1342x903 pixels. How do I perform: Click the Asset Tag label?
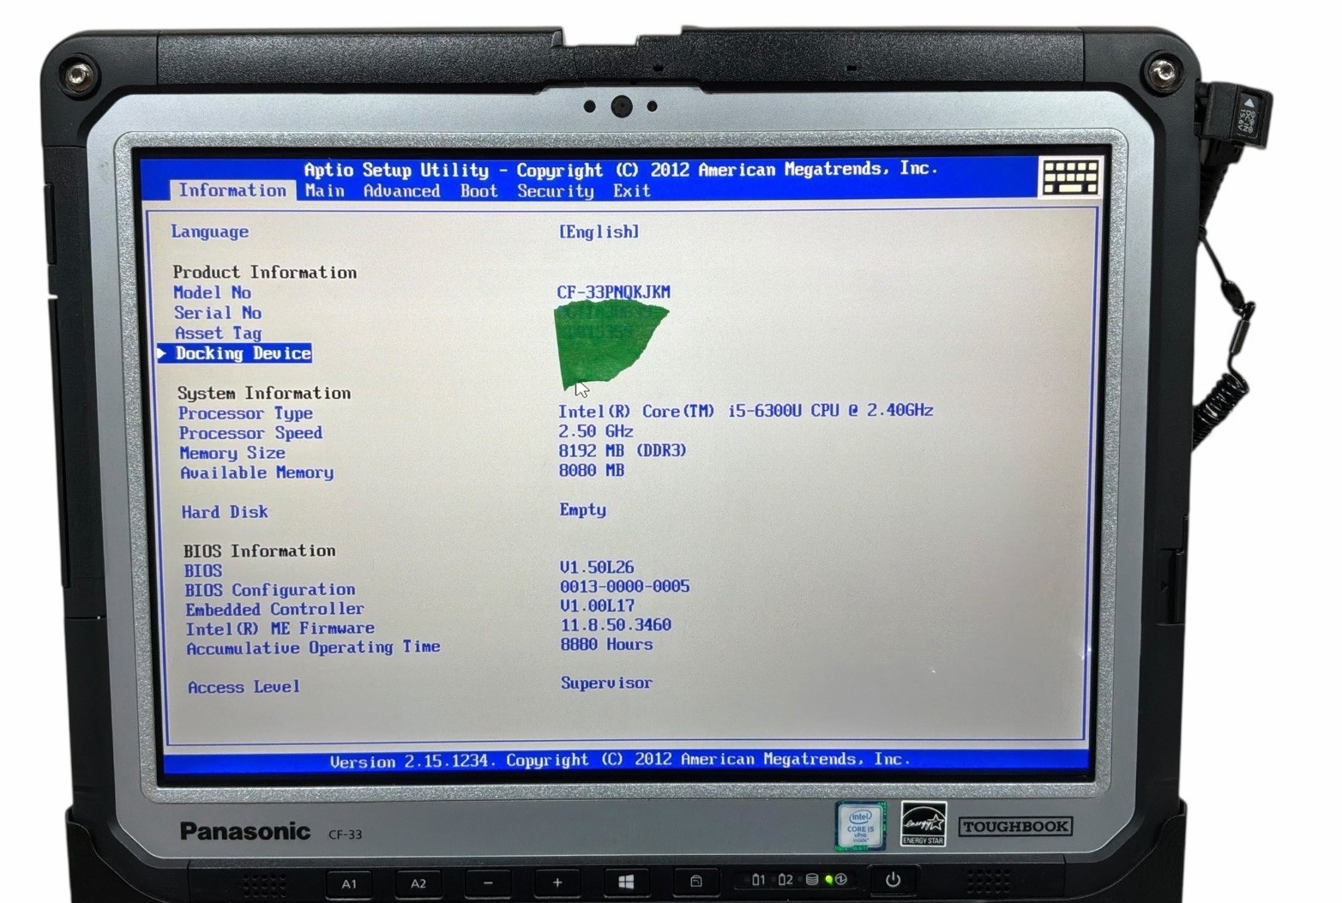[218, 333]
